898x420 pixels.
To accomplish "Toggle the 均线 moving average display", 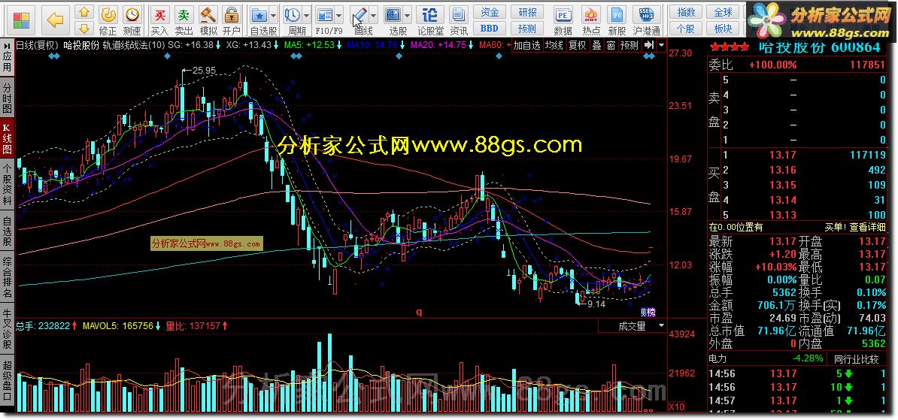I will pyautogui.click(x=554, y=45).
